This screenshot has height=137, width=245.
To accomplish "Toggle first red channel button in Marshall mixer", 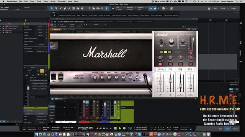I will pos(160,64).
